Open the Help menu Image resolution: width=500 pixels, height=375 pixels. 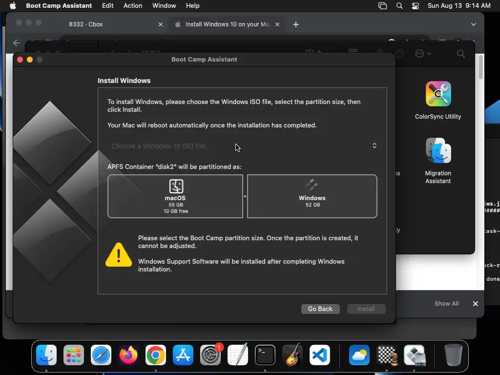click(x=192, y=6)
